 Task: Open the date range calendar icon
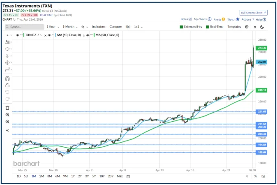coord(128,176)
